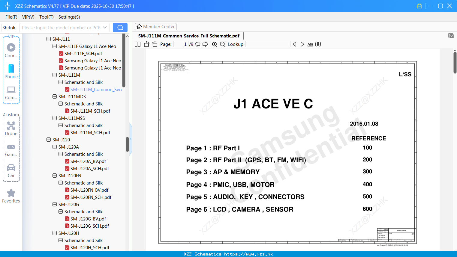Collapse the SM-J120 tree node

click(x=49, y=140)
